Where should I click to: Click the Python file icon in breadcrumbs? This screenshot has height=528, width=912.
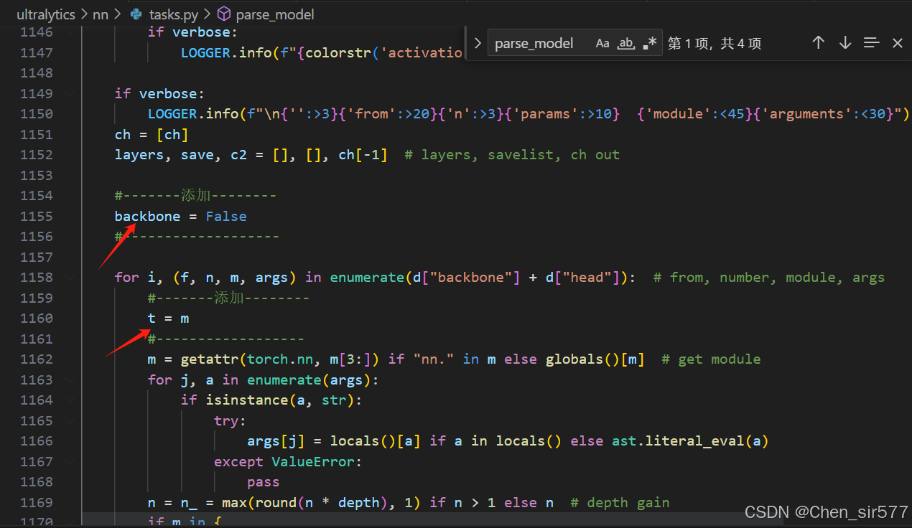click(x=136, y=14)
